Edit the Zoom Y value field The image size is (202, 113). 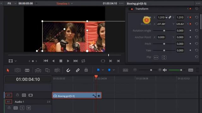[x=180, y=17]
